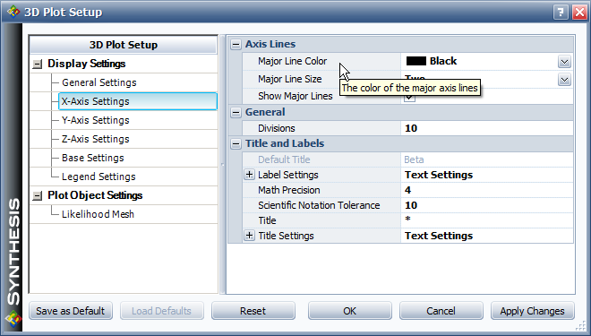
Task: Click the Synthesis logo in title bar
Action: tap(13, 12)
